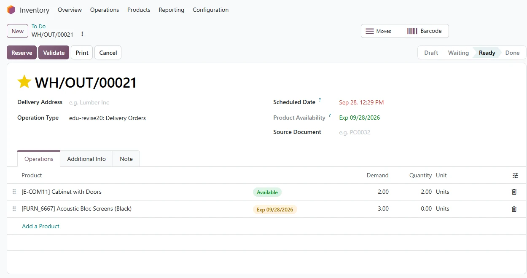Open the Configuration menu

pyautogui.click(x=210, y=10)
